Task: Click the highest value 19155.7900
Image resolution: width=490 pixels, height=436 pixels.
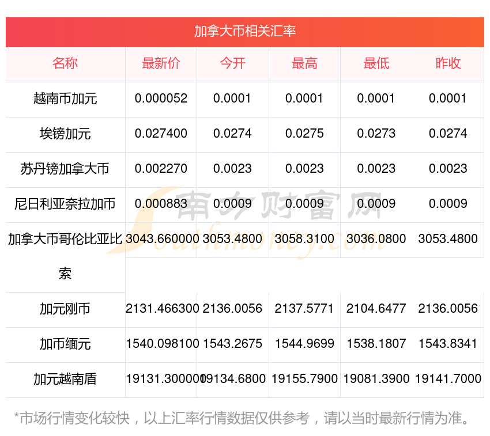Action: point(304,379)
